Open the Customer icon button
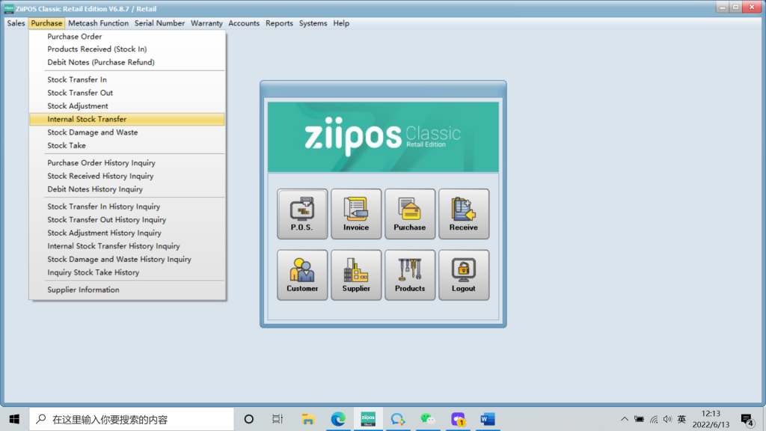This screenshot has width=766, height=431. [x=302, y=275]
